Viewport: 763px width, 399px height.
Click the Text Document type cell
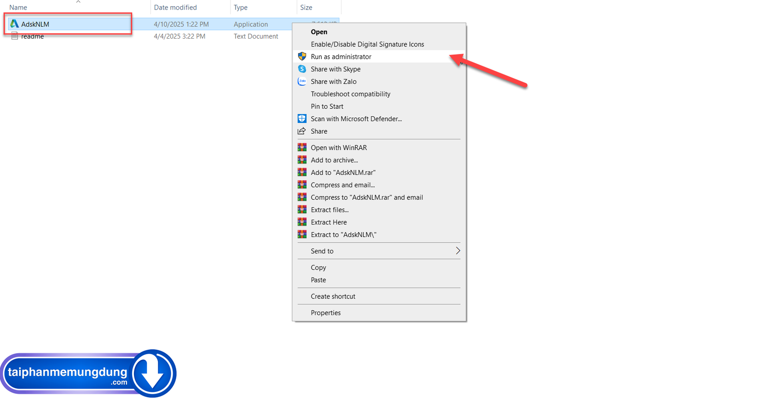(256, 36)
